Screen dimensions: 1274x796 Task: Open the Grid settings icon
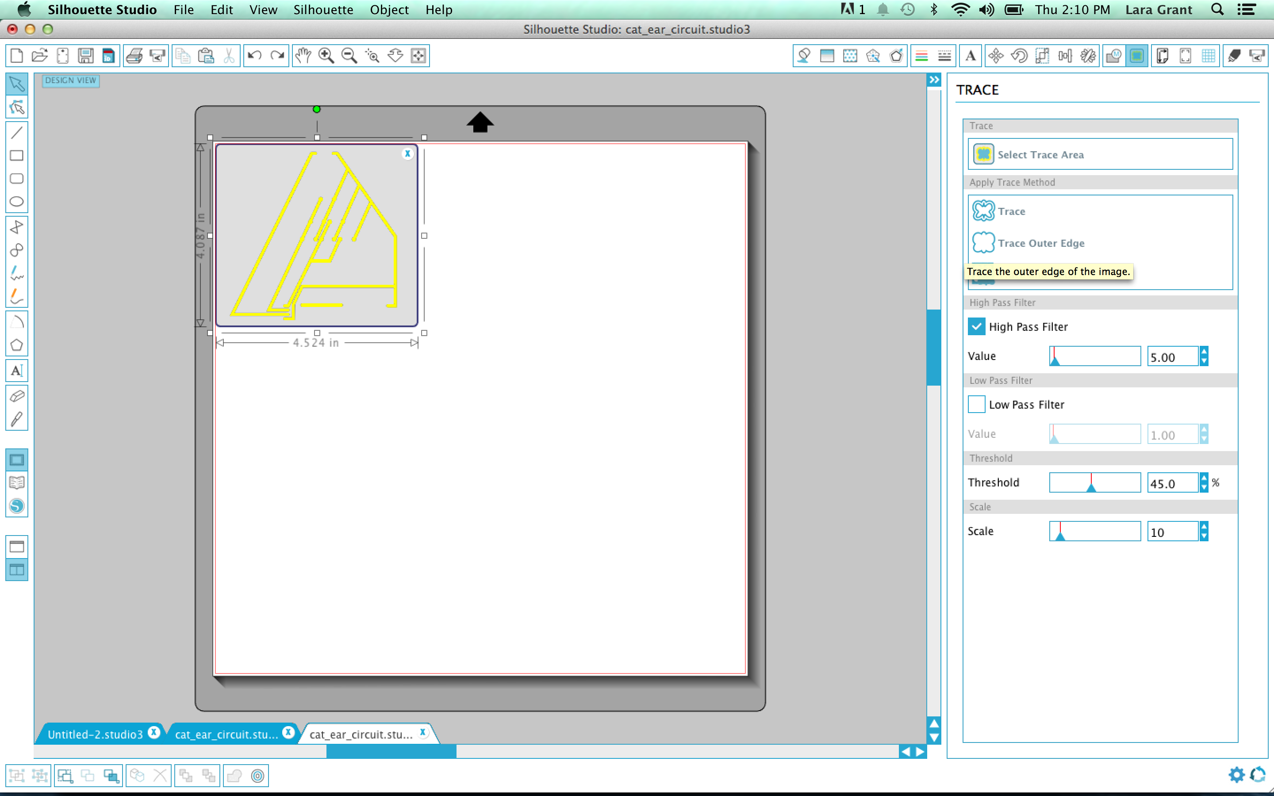click(x=1209, y=55)
